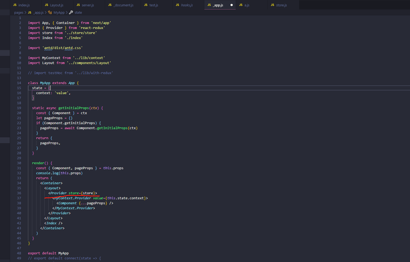Click 'store={store}' attribute on Provider
This screenshot has width=410, height=262.
pyautogui.click(x=82, y=193)
